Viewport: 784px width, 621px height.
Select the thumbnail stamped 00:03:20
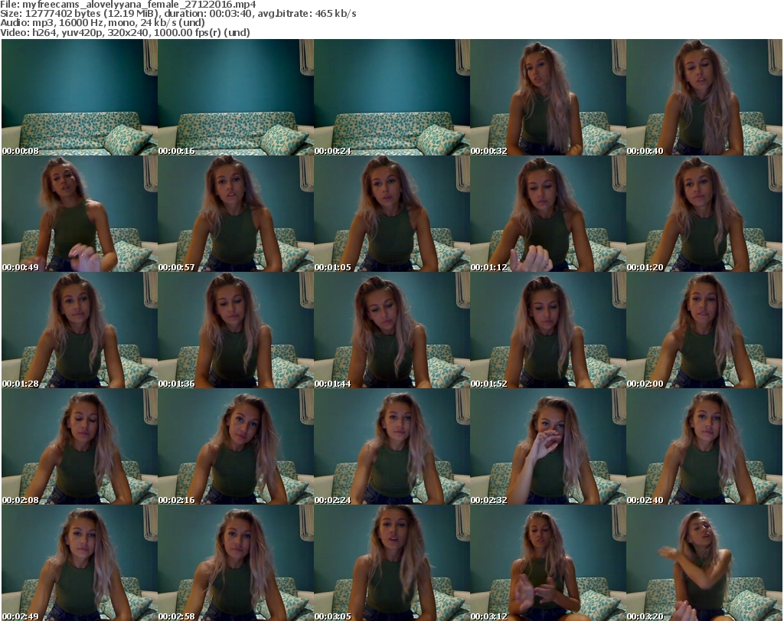point(704,563)
